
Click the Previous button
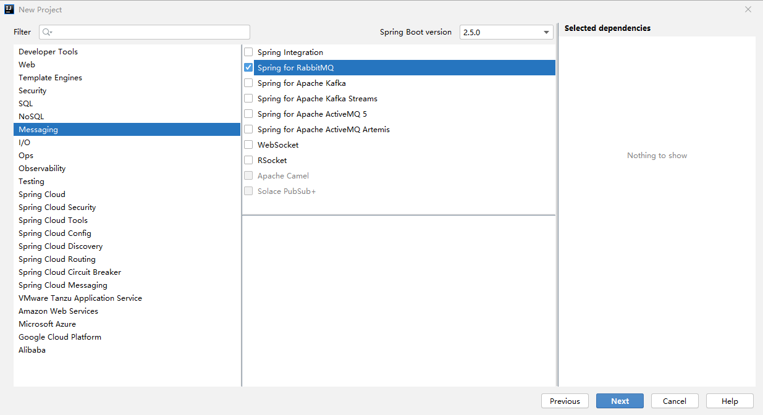565,401
